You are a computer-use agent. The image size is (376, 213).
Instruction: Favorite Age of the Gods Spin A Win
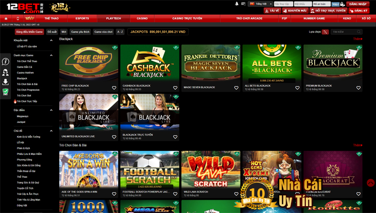click(114, 194)
